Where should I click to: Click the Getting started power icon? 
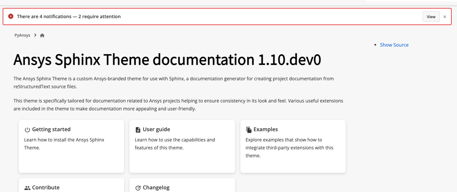pyautogui.click(x=27, y=130)
